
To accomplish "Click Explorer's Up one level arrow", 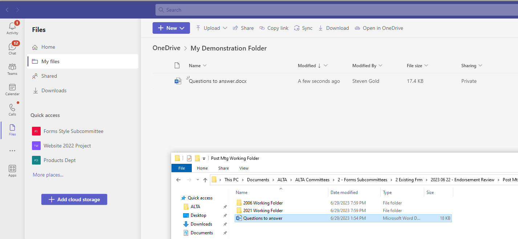I will [205, 180].
